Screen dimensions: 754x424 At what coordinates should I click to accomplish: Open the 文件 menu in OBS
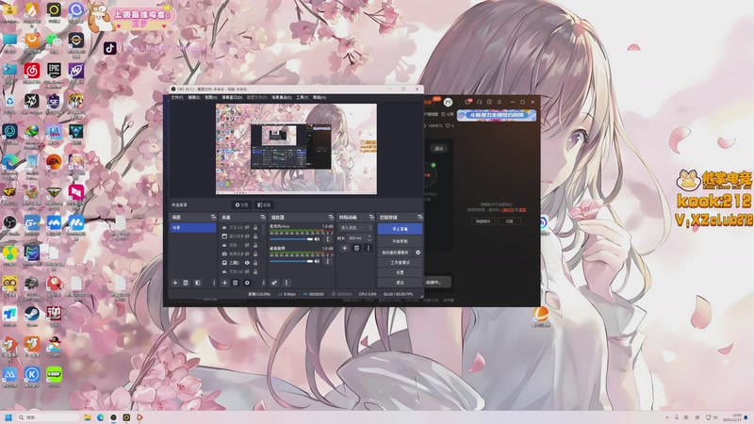click(x=177, y=98)
